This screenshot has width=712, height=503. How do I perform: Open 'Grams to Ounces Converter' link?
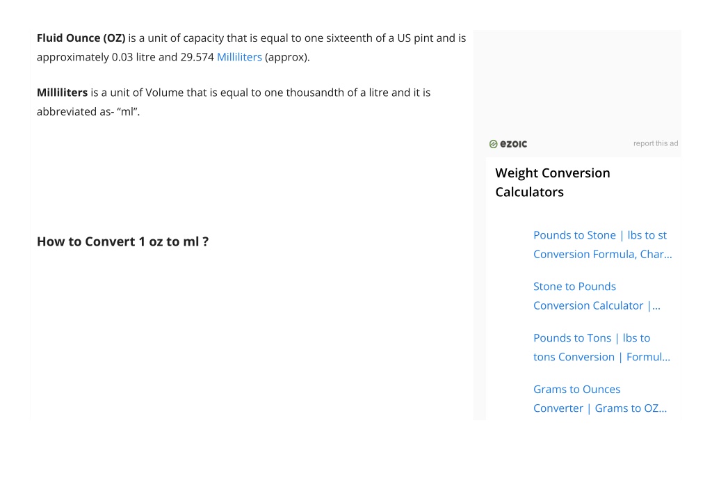tap(600, 399)
